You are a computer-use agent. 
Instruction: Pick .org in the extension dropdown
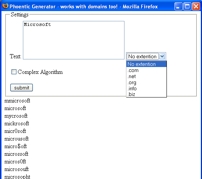(x=146, y=82)
